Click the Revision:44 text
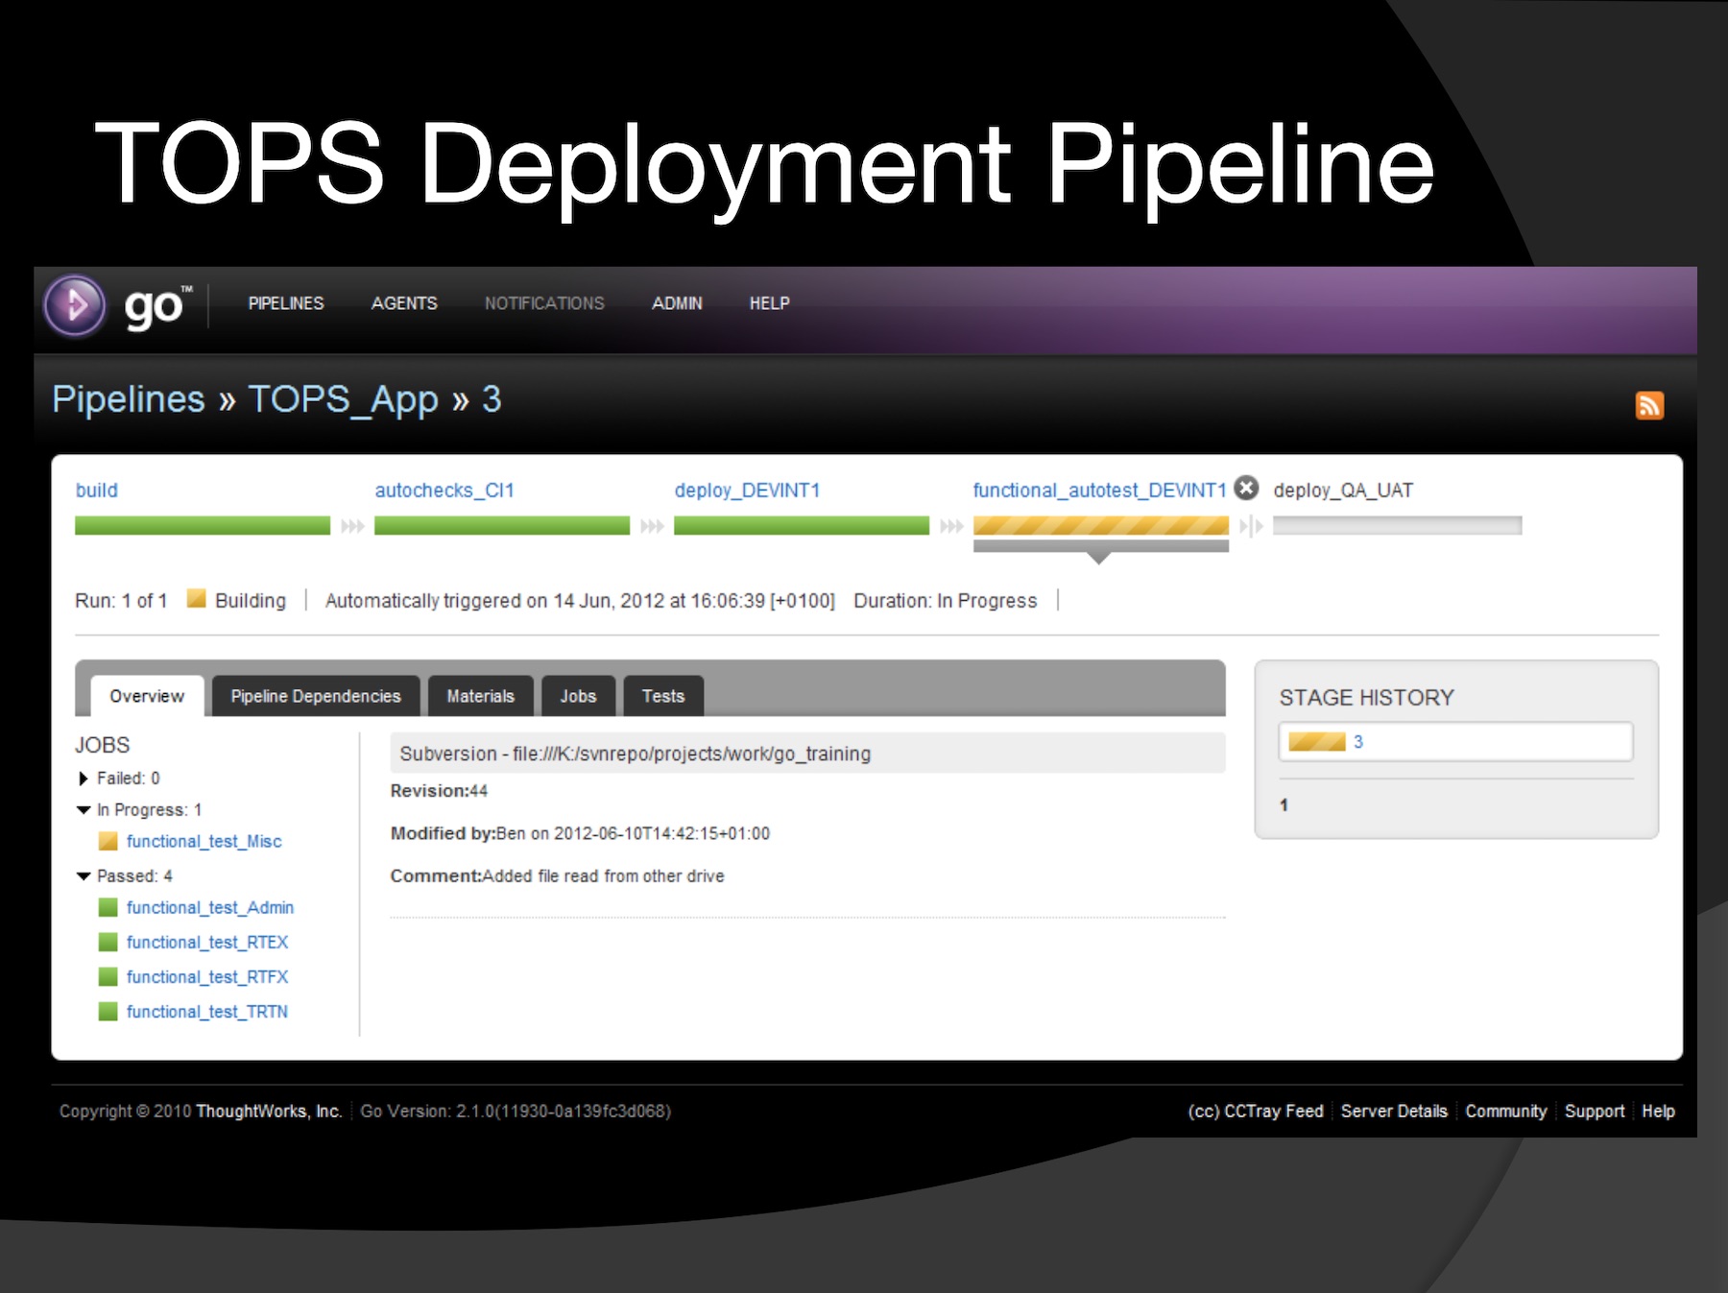1728x1293 pixels. [x=439, y=791]
